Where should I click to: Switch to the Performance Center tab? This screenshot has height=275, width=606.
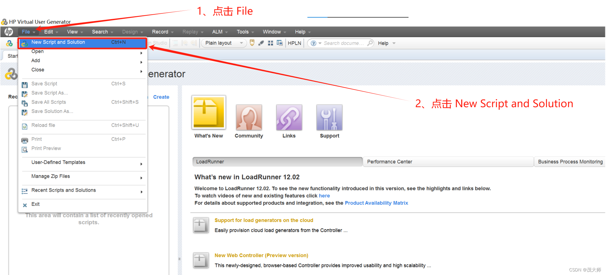(x=448, y=162)
